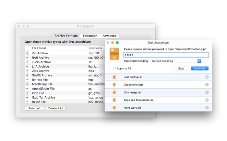Switch to the Archive Formats tab

click(x=66, y=36)
